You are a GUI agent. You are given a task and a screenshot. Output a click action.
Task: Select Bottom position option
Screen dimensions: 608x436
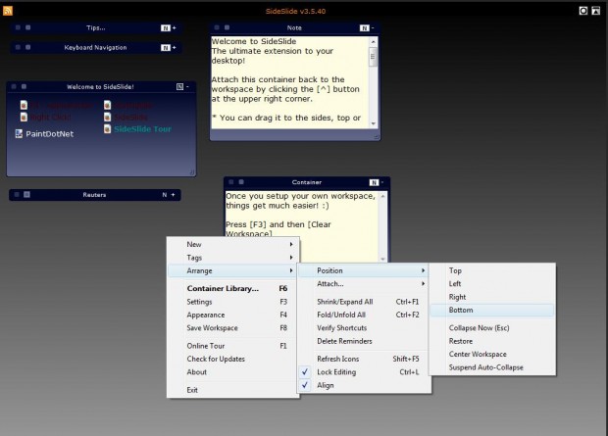pos(492,310)
